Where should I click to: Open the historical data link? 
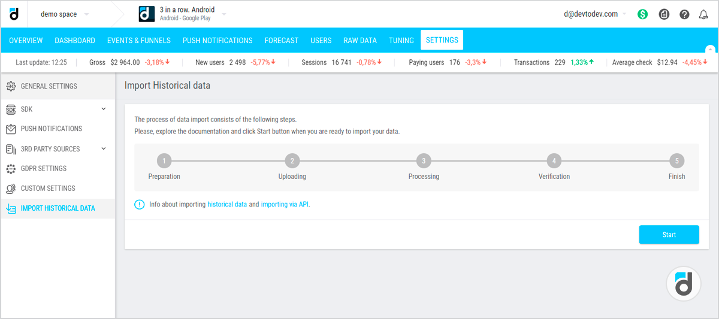pyautogui.click(x=227, y=204)
